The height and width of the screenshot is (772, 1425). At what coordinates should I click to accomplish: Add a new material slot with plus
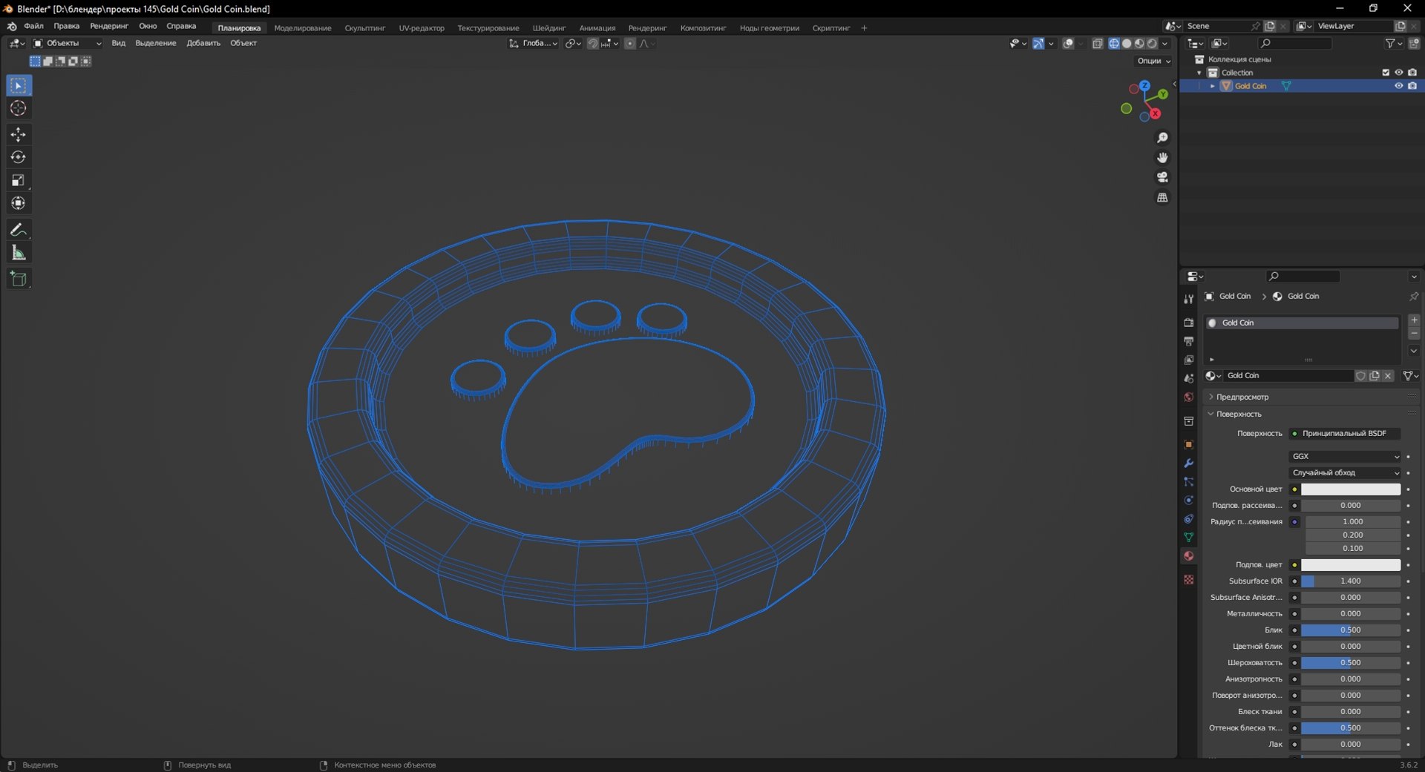coord(1414,320)
